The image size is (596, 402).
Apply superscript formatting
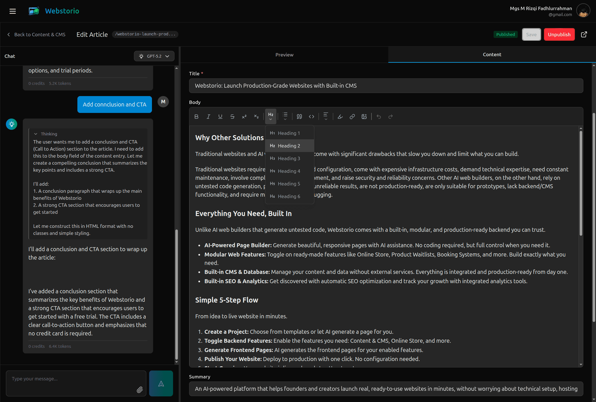point(244,117)
